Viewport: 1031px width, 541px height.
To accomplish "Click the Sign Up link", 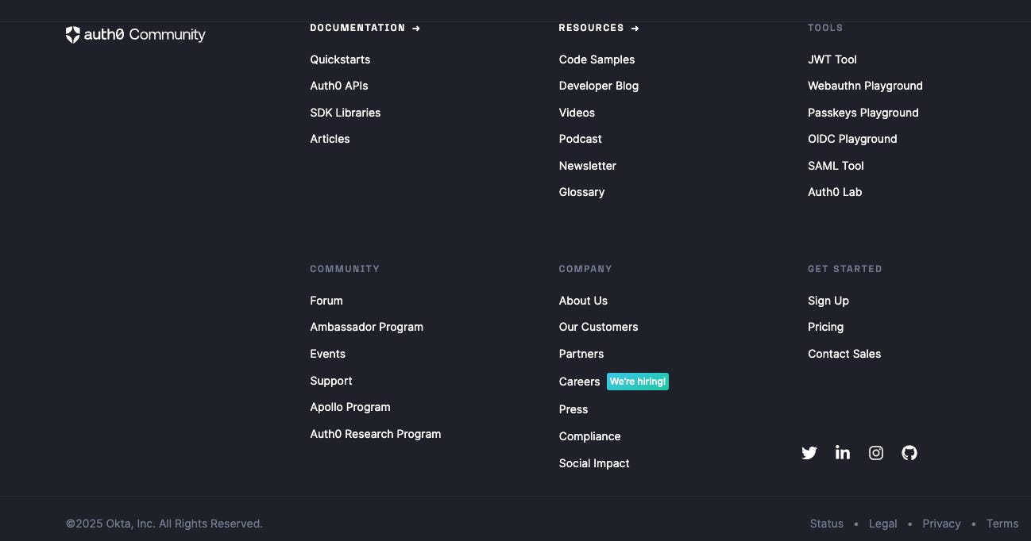I will click(x=828, y=301).
